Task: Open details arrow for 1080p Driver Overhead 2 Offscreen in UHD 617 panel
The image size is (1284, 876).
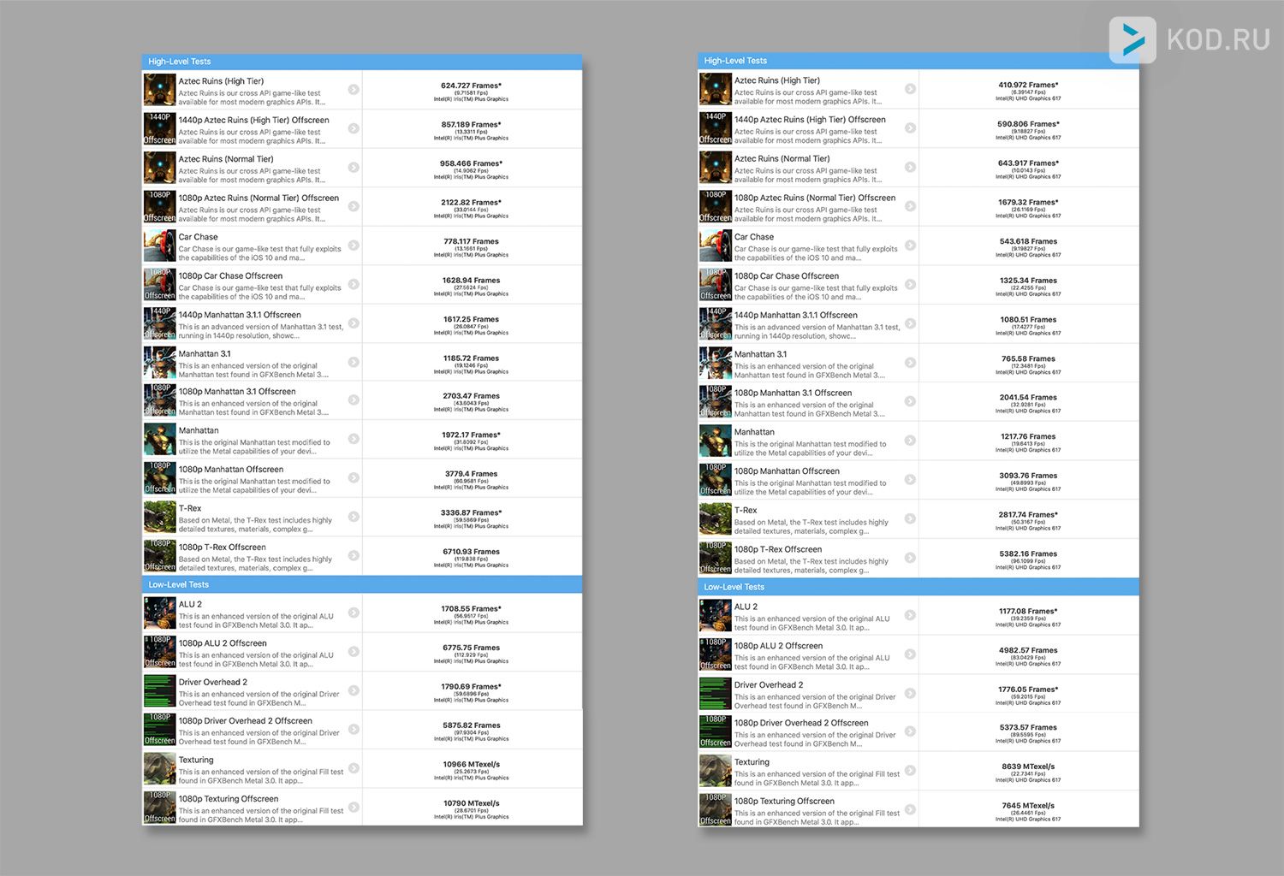Action: pos(910,731)
